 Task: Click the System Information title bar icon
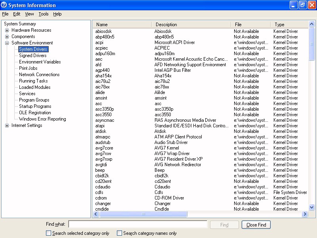click(x=4, y=5)
